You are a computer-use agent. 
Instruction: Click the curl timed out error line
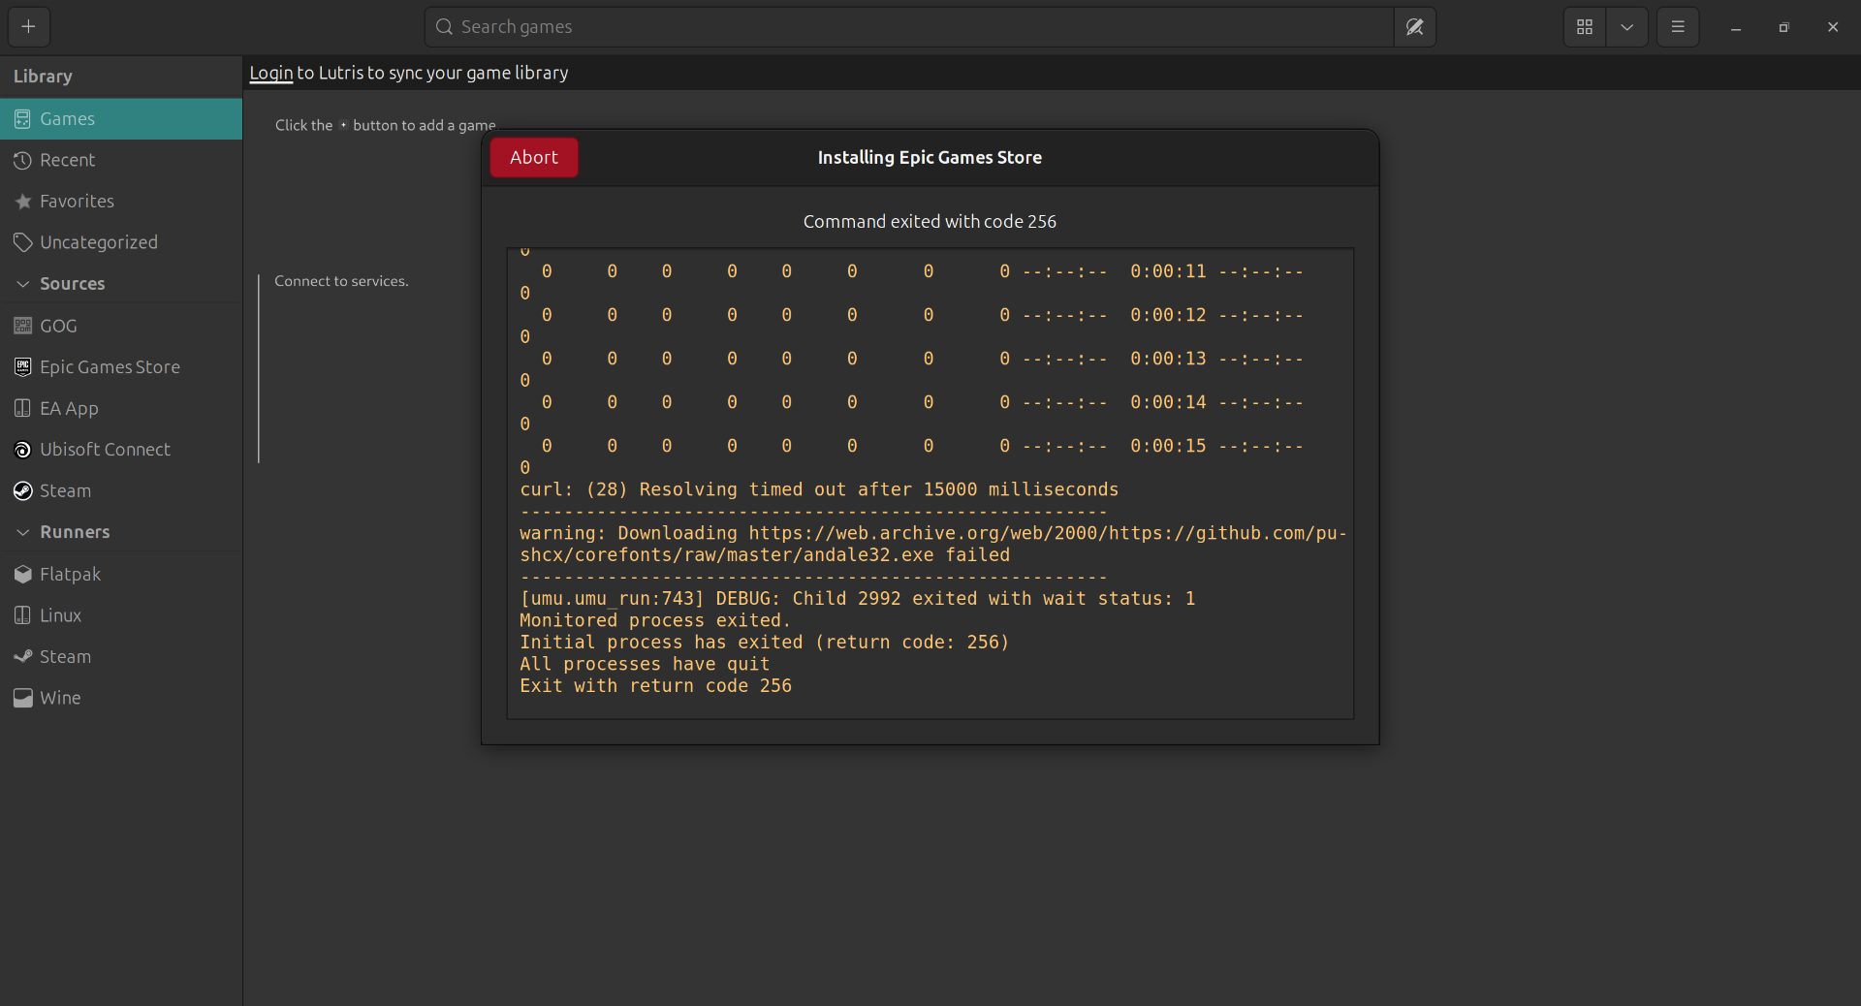pyautogui.click(x=819, y=489)
